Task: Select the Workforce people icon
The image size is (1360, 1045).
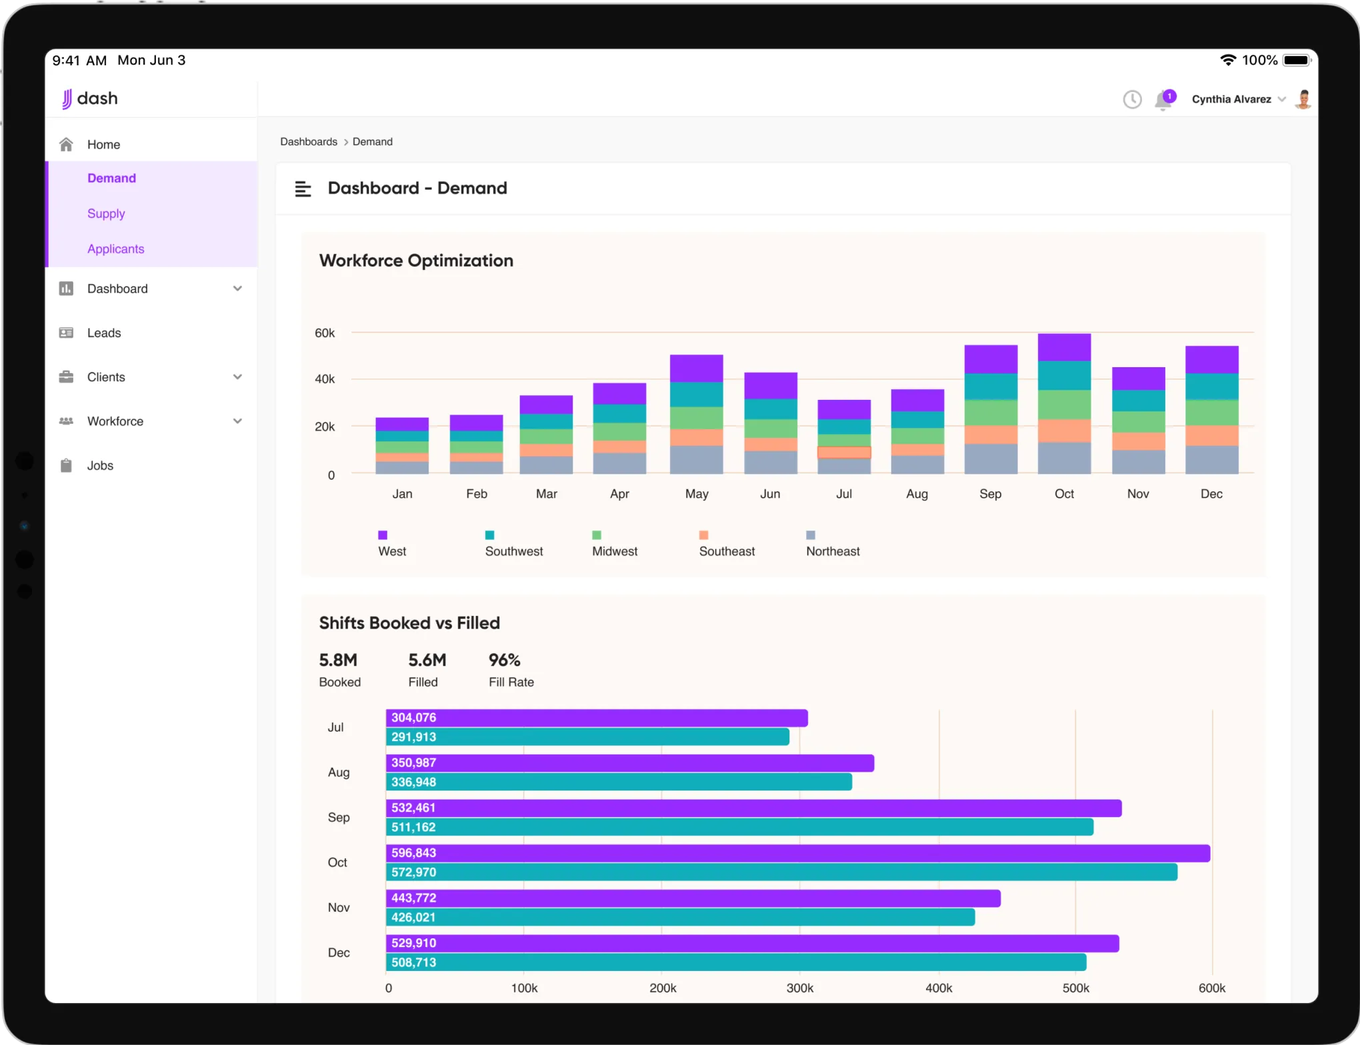Action: point(67,421)
